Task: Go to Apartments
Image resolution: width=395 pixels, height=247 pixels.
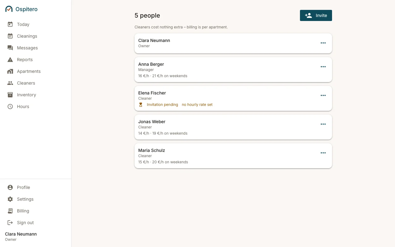Action: pos(29,71)
